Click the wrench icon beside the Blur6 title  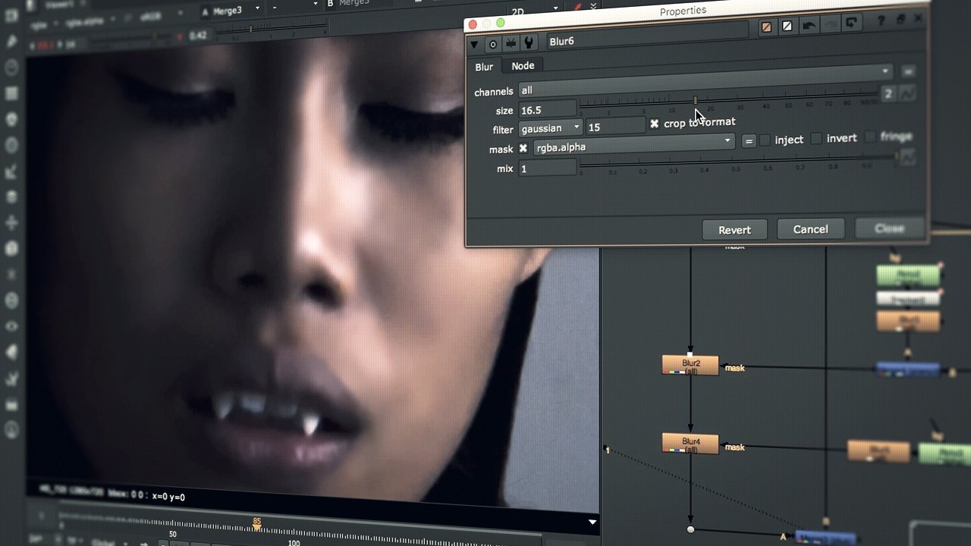pyautogui.click(x=528, y=43)
